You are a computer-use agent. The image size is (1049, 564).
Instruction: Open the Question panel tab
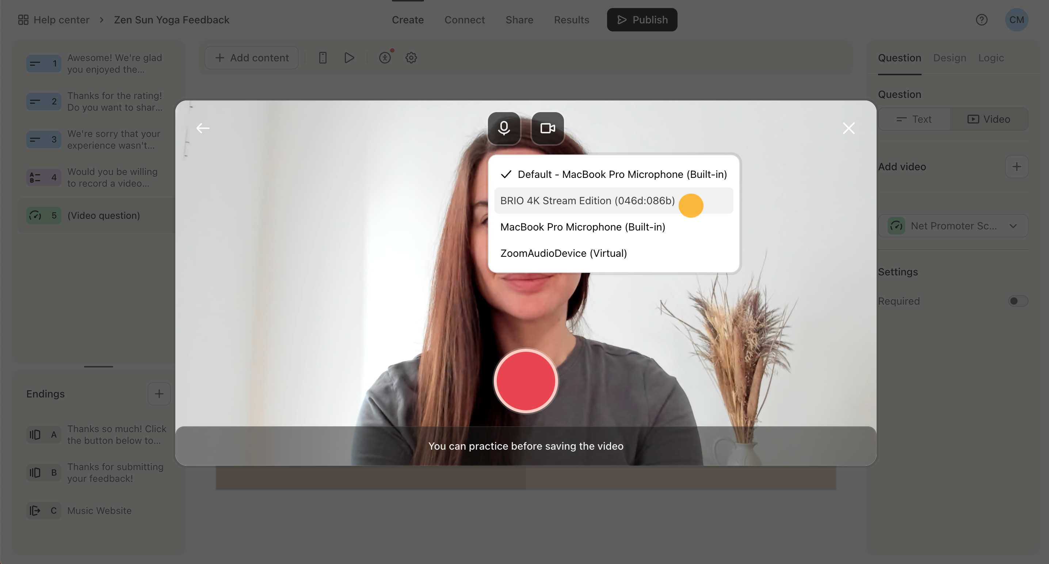point(899,58)
